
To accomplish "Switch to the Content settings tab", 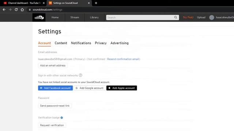I will 61,43.
